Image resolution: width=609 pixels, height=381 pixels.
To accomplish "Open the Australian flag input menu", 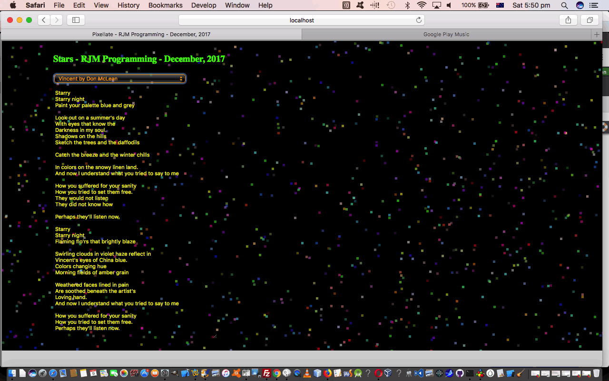I will pyautogui.click(x=500, y=5).
